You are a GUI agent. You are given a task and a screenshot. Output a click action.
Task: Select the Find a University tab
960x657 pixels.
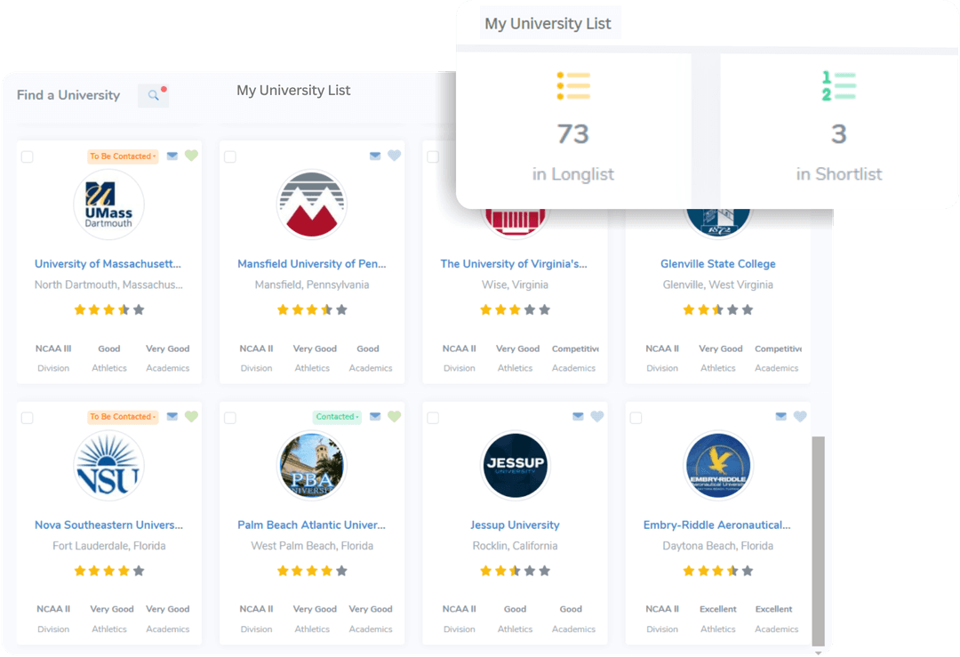pyautogui.click(x=68, y=95)
